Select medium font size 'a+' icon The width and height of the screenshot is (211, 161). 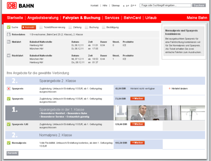click(127, 5)
